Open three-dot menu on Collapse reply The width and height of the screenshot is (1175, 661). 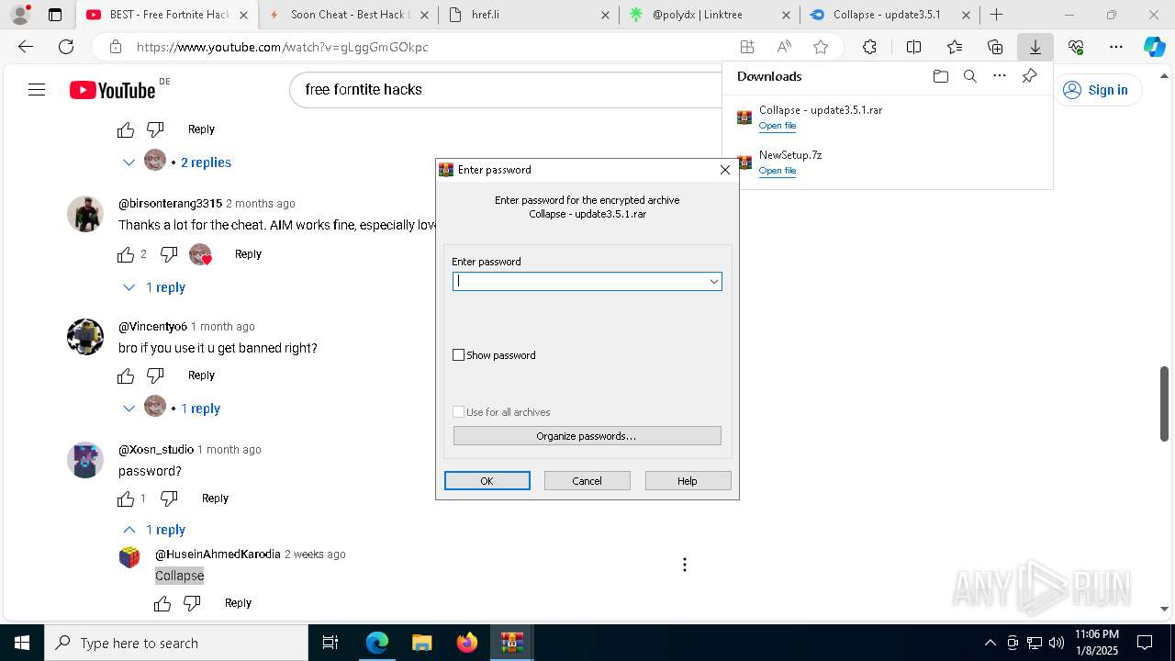coord(684,565)
